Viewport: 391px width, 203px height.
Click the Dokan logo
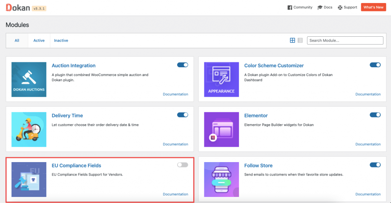click(x=18, y=8)
